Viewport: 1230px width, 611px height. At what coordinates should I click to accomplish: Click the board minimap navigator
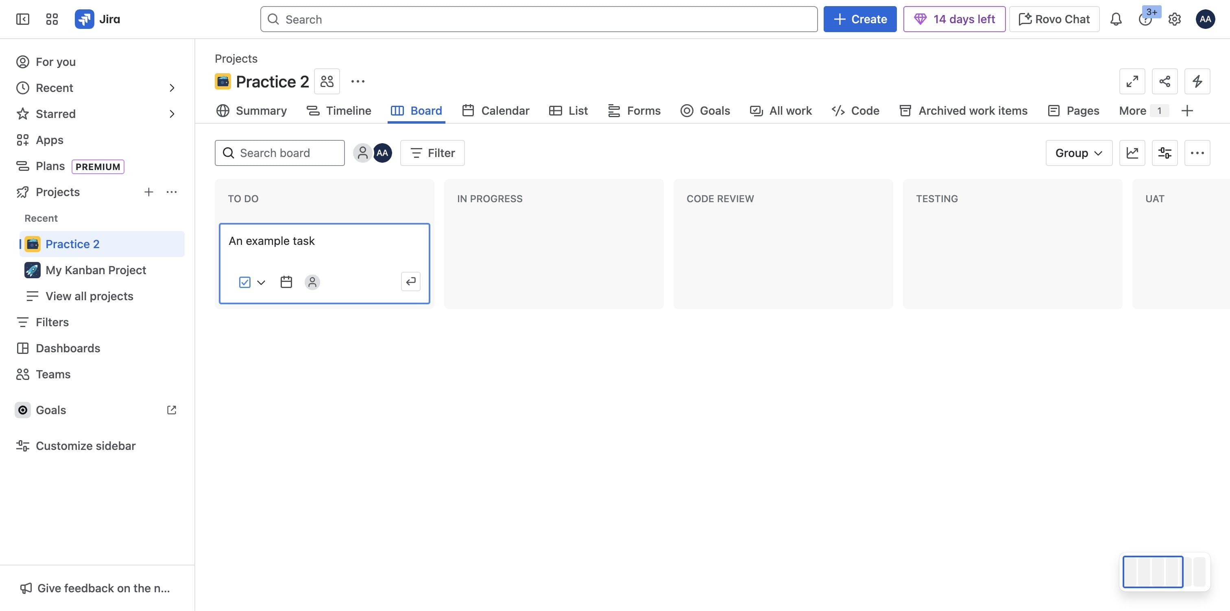[1164, 572]
